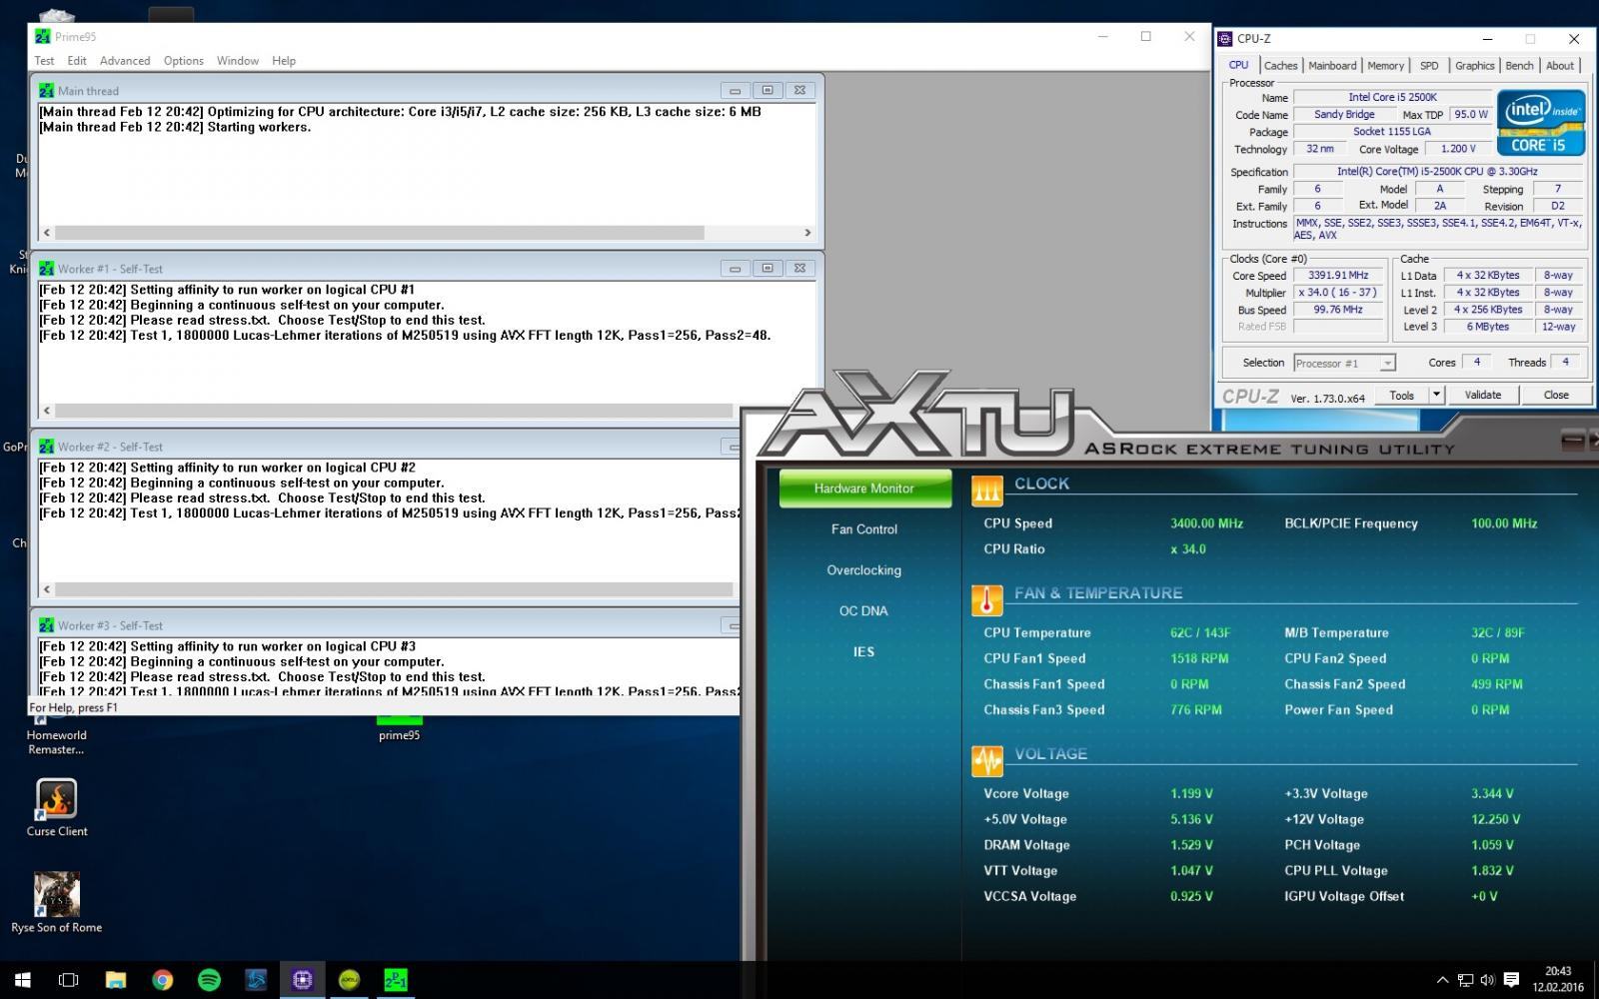The height and width of the screenshot is (999, 1599).
Task: Open Task View on taskbar
Action: [x=68, y=980]
